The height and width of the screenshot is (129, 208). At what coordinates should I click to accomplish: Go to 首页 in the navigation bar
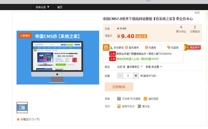pyautogui.click(x=60, y=7)
